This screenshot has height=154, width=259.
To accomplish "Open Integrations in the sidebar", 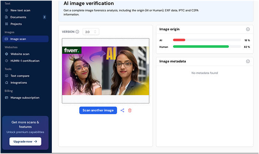I will pyautogui.click(x=18, y=83).
